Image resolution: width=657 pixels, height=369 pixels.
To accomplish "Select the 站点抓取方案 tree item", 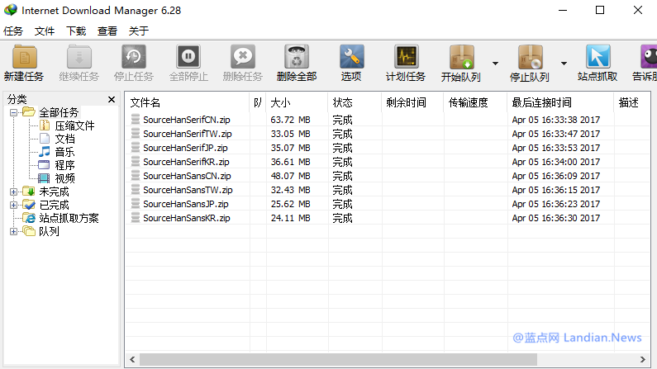I will pyautogui.click(x=69, y=219).
